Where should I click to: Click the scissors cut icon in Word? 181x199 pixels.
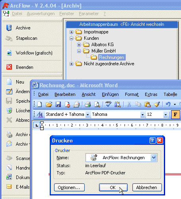[x=129, y=104]
